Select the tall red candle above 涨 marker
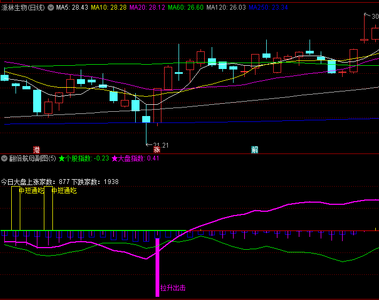Image resolution: width=379 pixels, height=300 pixels. point(157,106)
